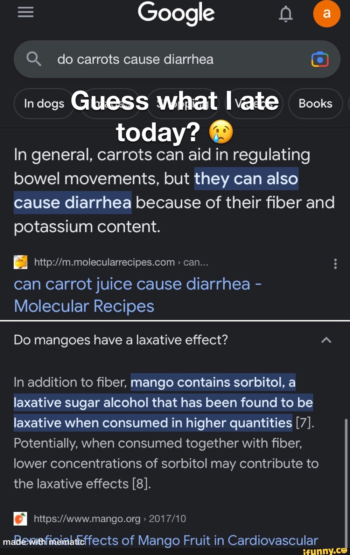Screen dimensions: 350x555
Task: Tap the search magnifier icon
Action: coord(34,59)
